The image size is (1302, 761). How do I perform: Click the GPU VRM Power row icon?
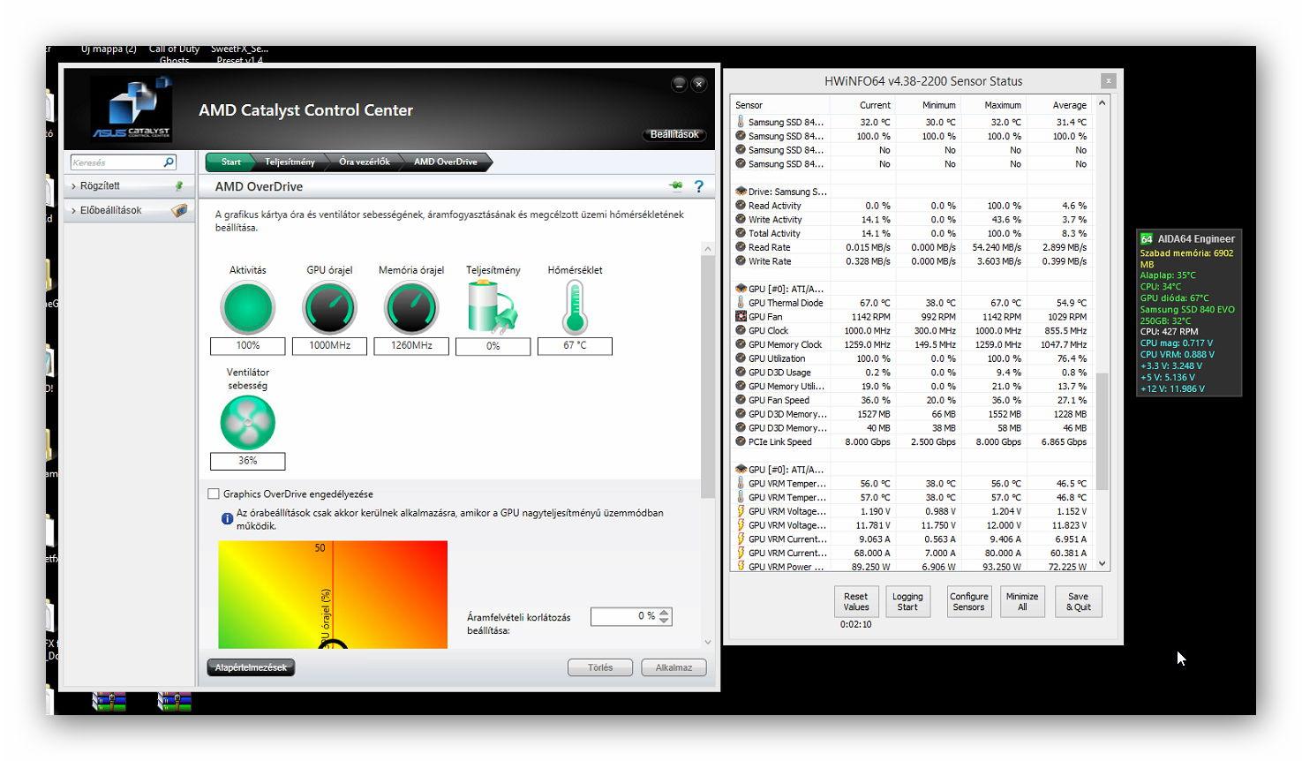(741, 566)
